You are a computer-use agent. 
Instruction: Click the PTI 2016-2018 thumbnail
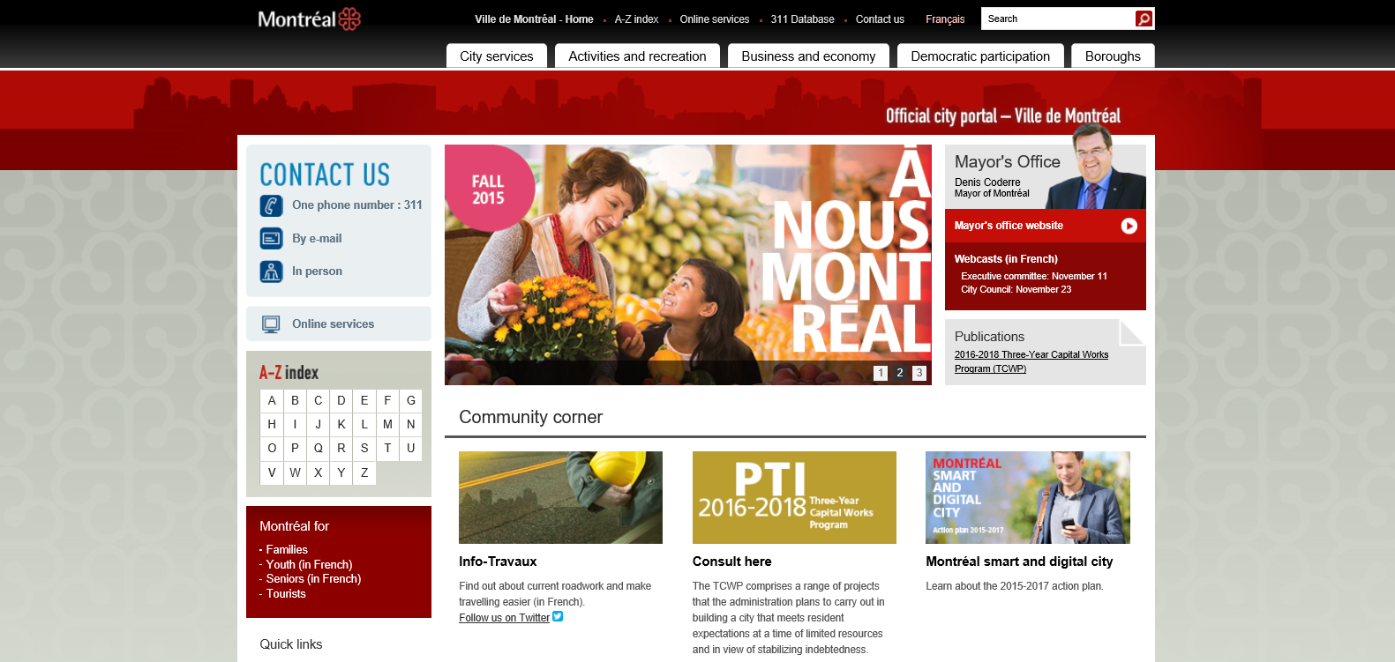point(794,497)
